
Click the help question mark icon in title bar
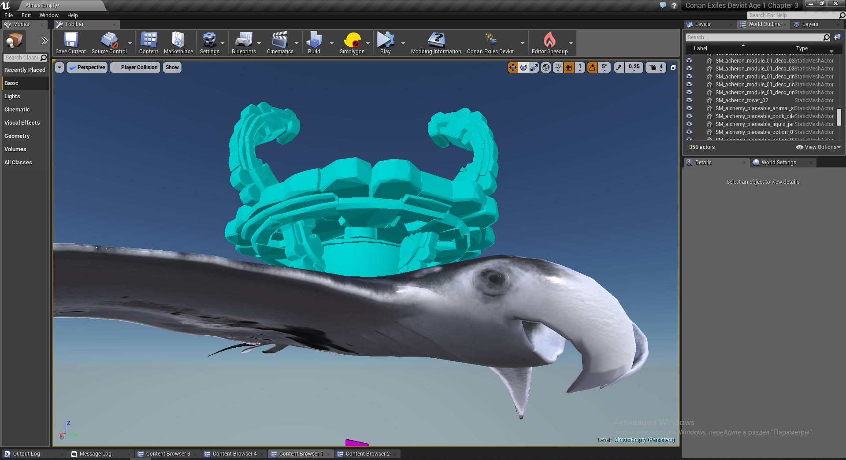coord(674,5)
